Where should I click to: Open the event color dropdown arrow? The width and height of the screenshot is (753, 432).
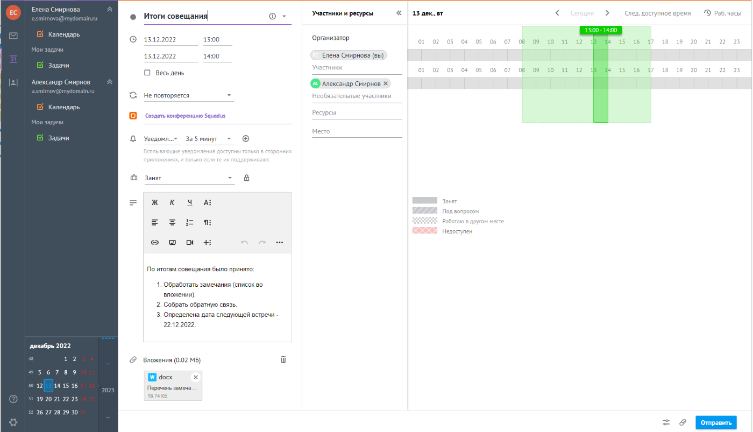click(284, 16)
